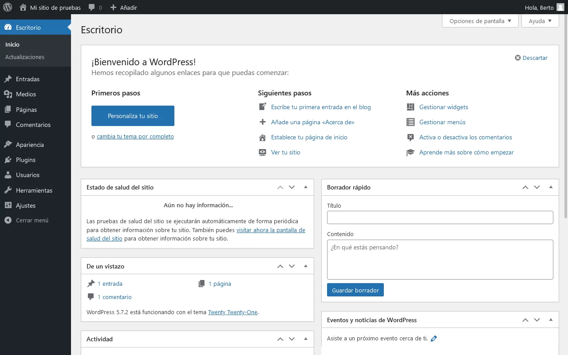Click the comment-off icon beside Activa o desactiva
Image resolution: width=568 pixels, height=355 pixels.
[410, 137]
